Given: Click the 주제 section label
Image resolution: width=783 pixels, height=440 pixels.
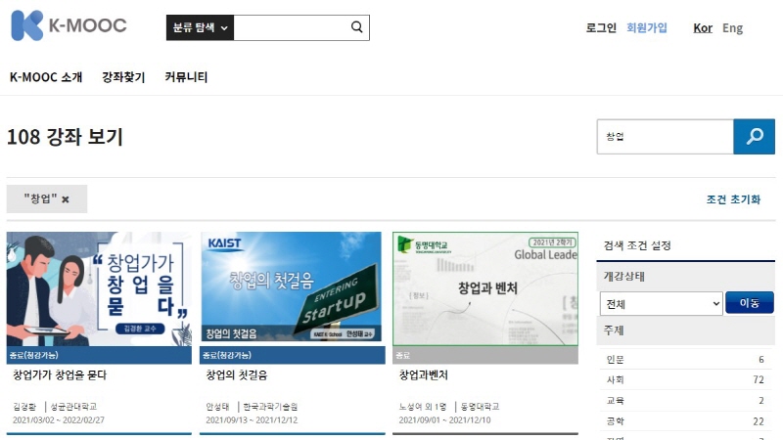Looking at the screenshot, I should pyautogui.click(x=614, y=330).
